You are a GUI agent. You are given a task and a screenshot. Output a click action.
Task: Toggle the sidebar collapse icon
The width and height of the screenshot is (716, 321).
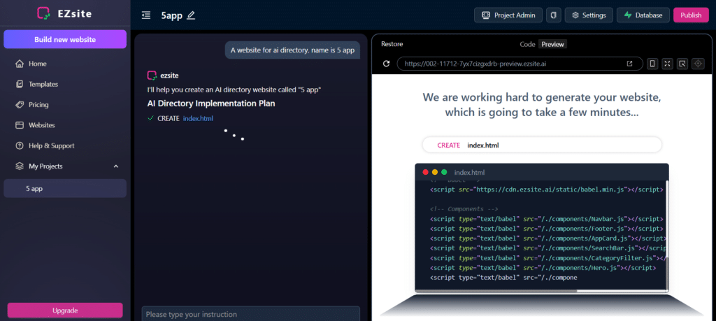(x=146, y=15)
